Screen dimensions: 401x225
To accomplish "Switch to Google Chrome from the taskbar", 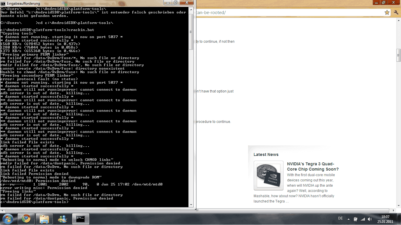I will [26, 219].
